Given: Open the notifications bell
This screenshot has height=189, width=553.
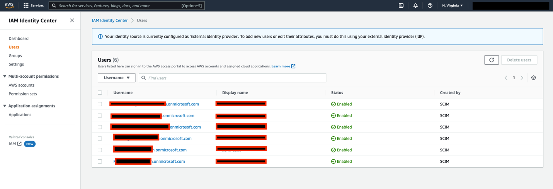Looking at the screenshot, I should [415, 6].
